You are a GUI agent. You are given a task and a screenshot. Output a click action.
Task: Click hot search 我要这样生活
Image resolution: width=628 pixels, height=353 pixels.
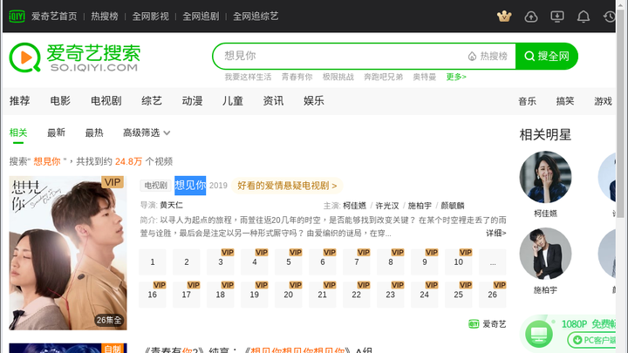[x=248, y=77]
